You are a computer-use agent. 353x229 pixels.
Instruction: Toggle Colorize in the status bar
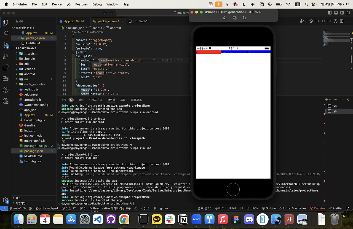317,208
